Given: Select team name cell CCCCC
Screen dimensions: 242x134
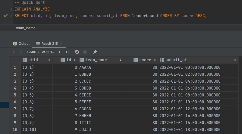Looking at the screenshot, I should (101, 81).
